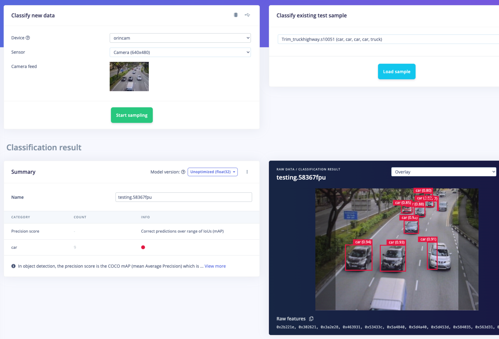
Task: Open the test sample selector Trim_truckhighway.s10051
Action: pyautogui.click(x=388, y=39)
